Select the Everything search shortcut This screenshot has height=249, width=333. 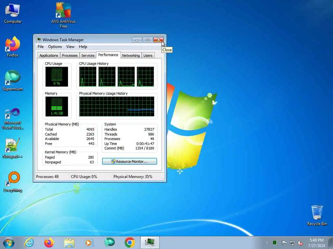13,182
